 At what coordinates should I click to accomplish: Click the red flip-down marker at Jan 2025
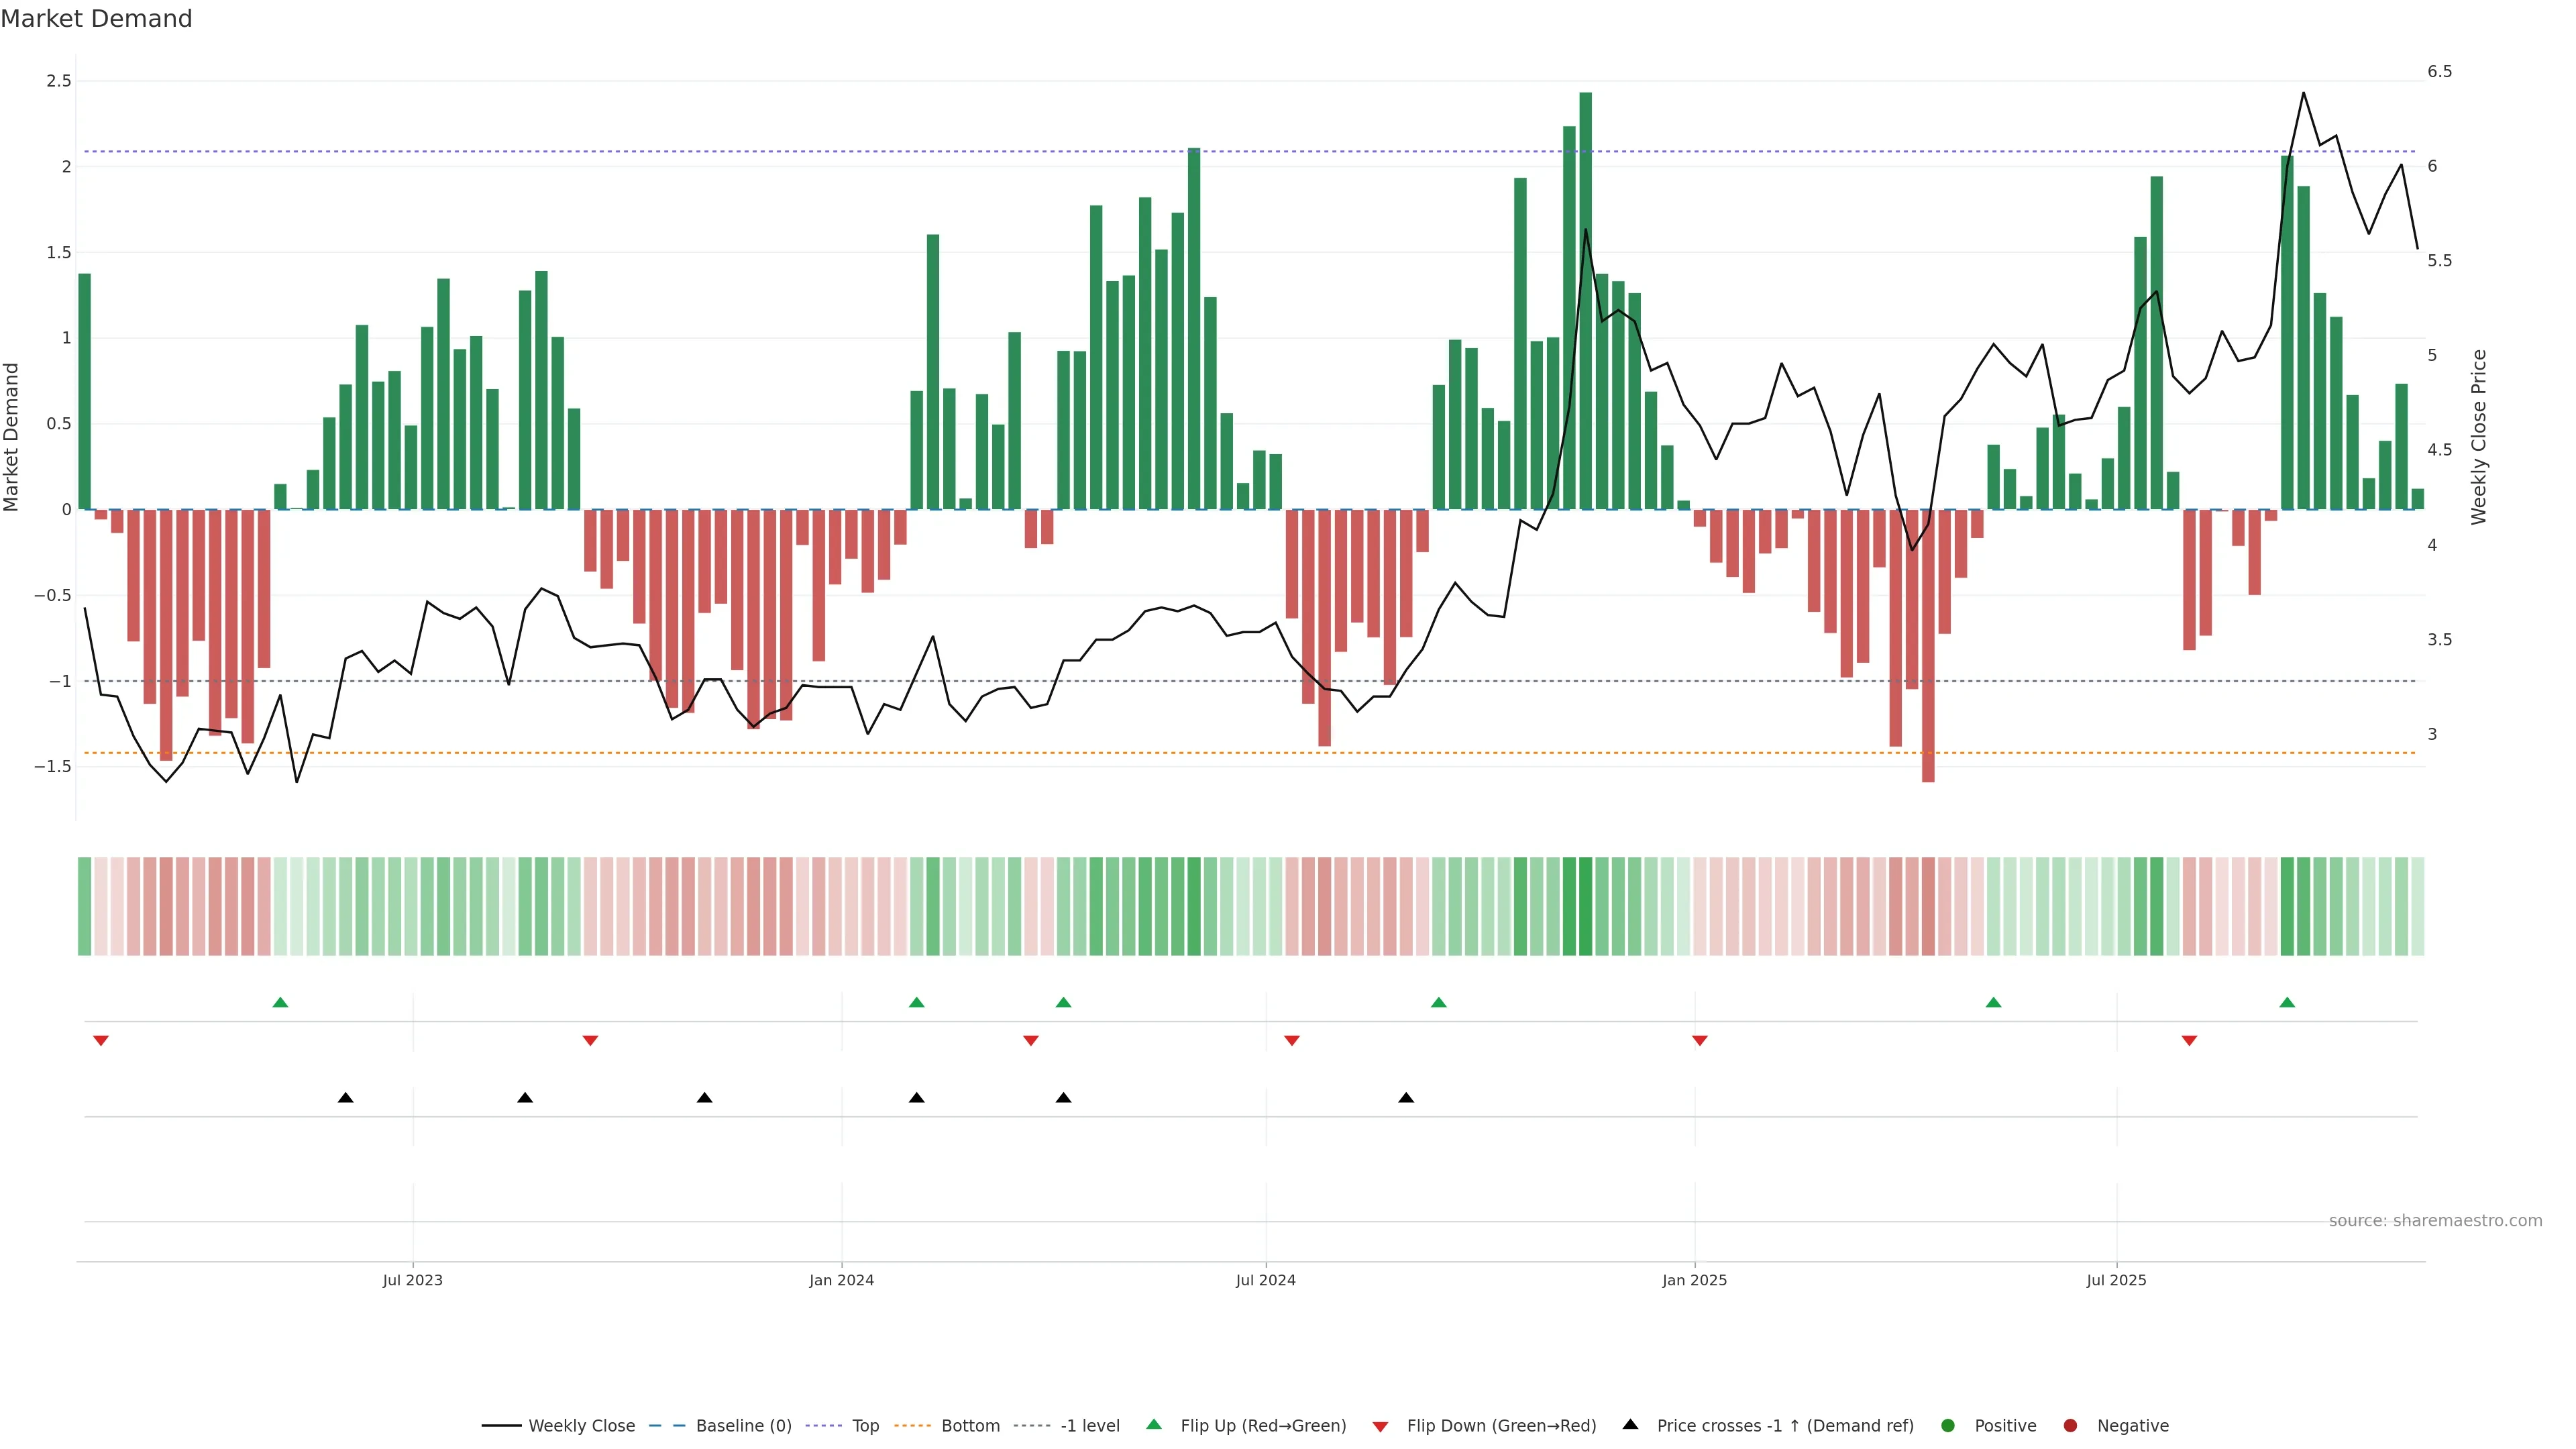pos(1699,1041)
